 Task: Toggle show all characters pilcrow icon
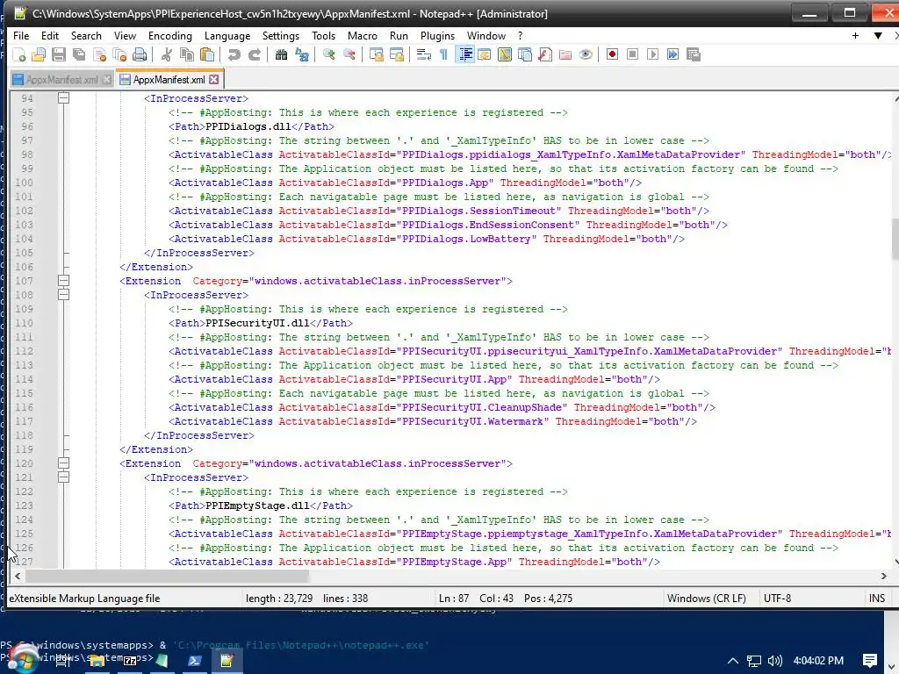point(443,54)
